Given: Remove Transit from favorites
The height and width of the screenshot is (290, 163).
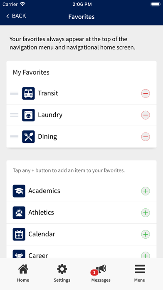Looking at the screenshot, I should pos(146,93).
